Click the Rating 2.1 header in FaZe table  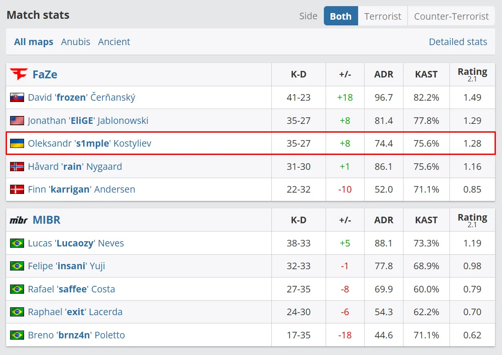472,74
